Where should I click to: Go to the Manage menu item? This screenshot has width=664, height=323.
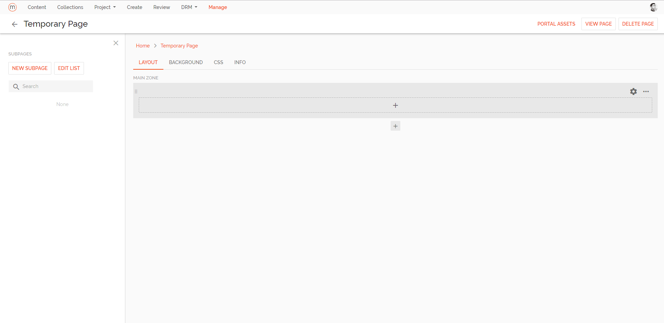coord(218,7)
